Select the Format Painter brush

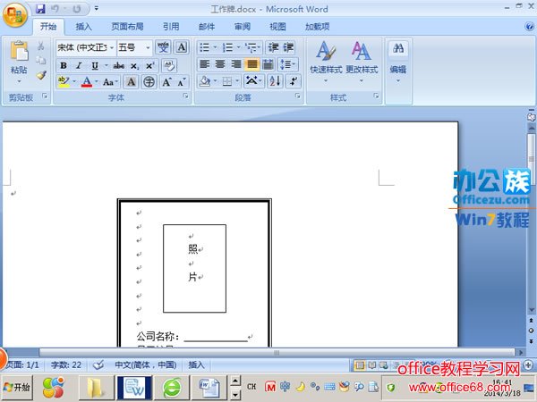coord(41,75)
